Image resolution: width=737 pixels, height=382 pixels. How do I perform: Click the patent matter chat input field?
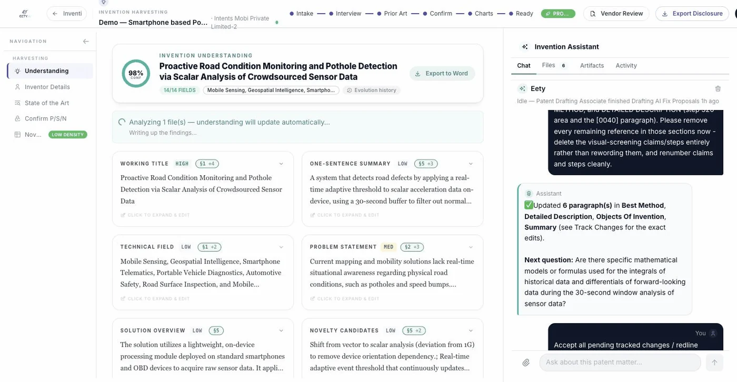(x=620, y=363)
